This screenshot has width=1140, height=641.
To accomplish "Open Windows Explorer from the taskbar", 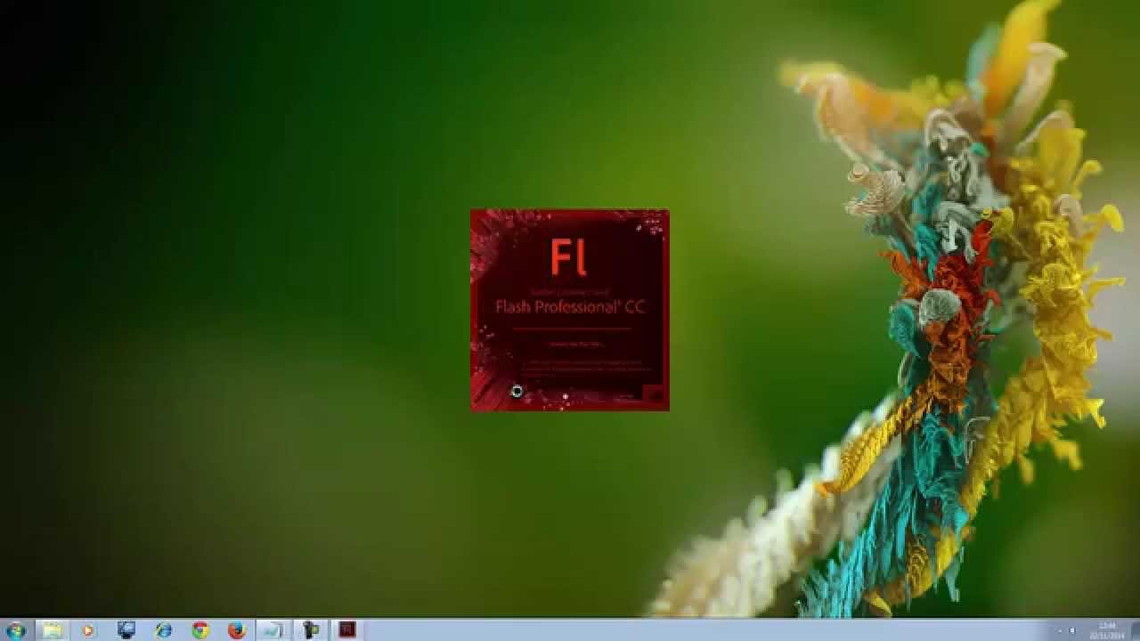I will coord(52,629).
